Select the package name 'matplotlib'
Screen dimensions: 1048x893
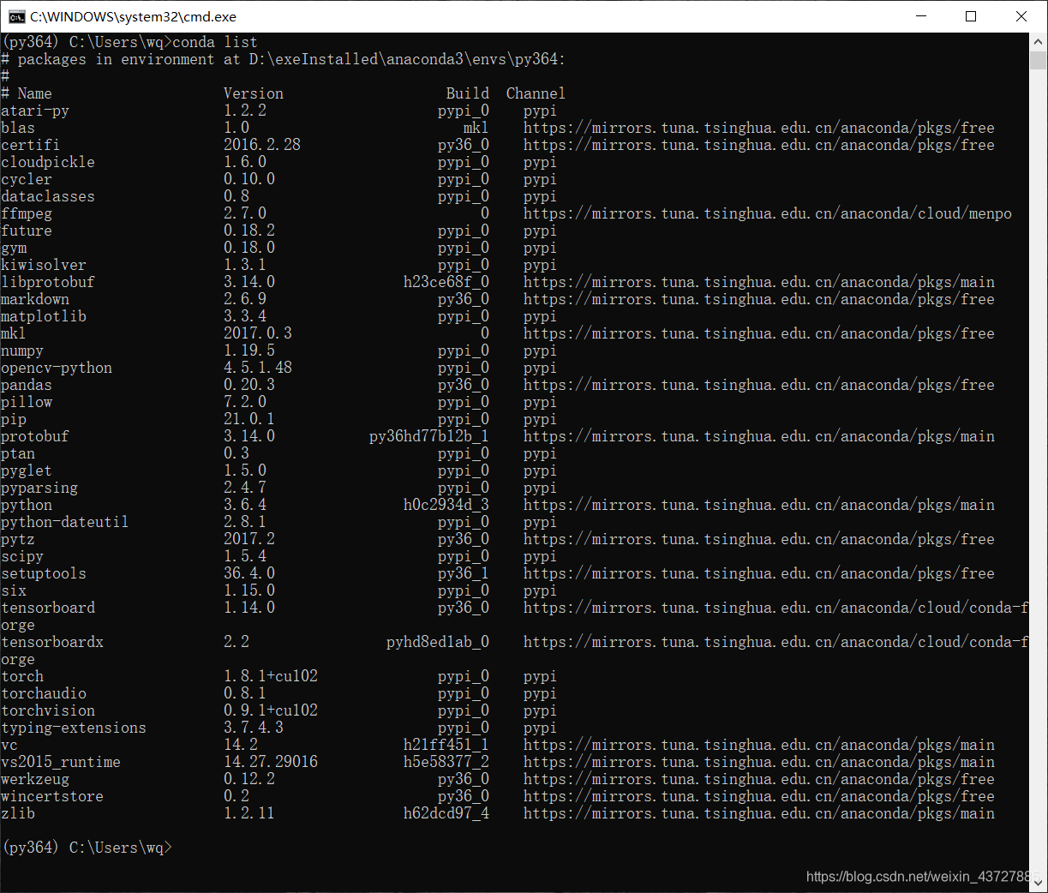click(44, 316)
